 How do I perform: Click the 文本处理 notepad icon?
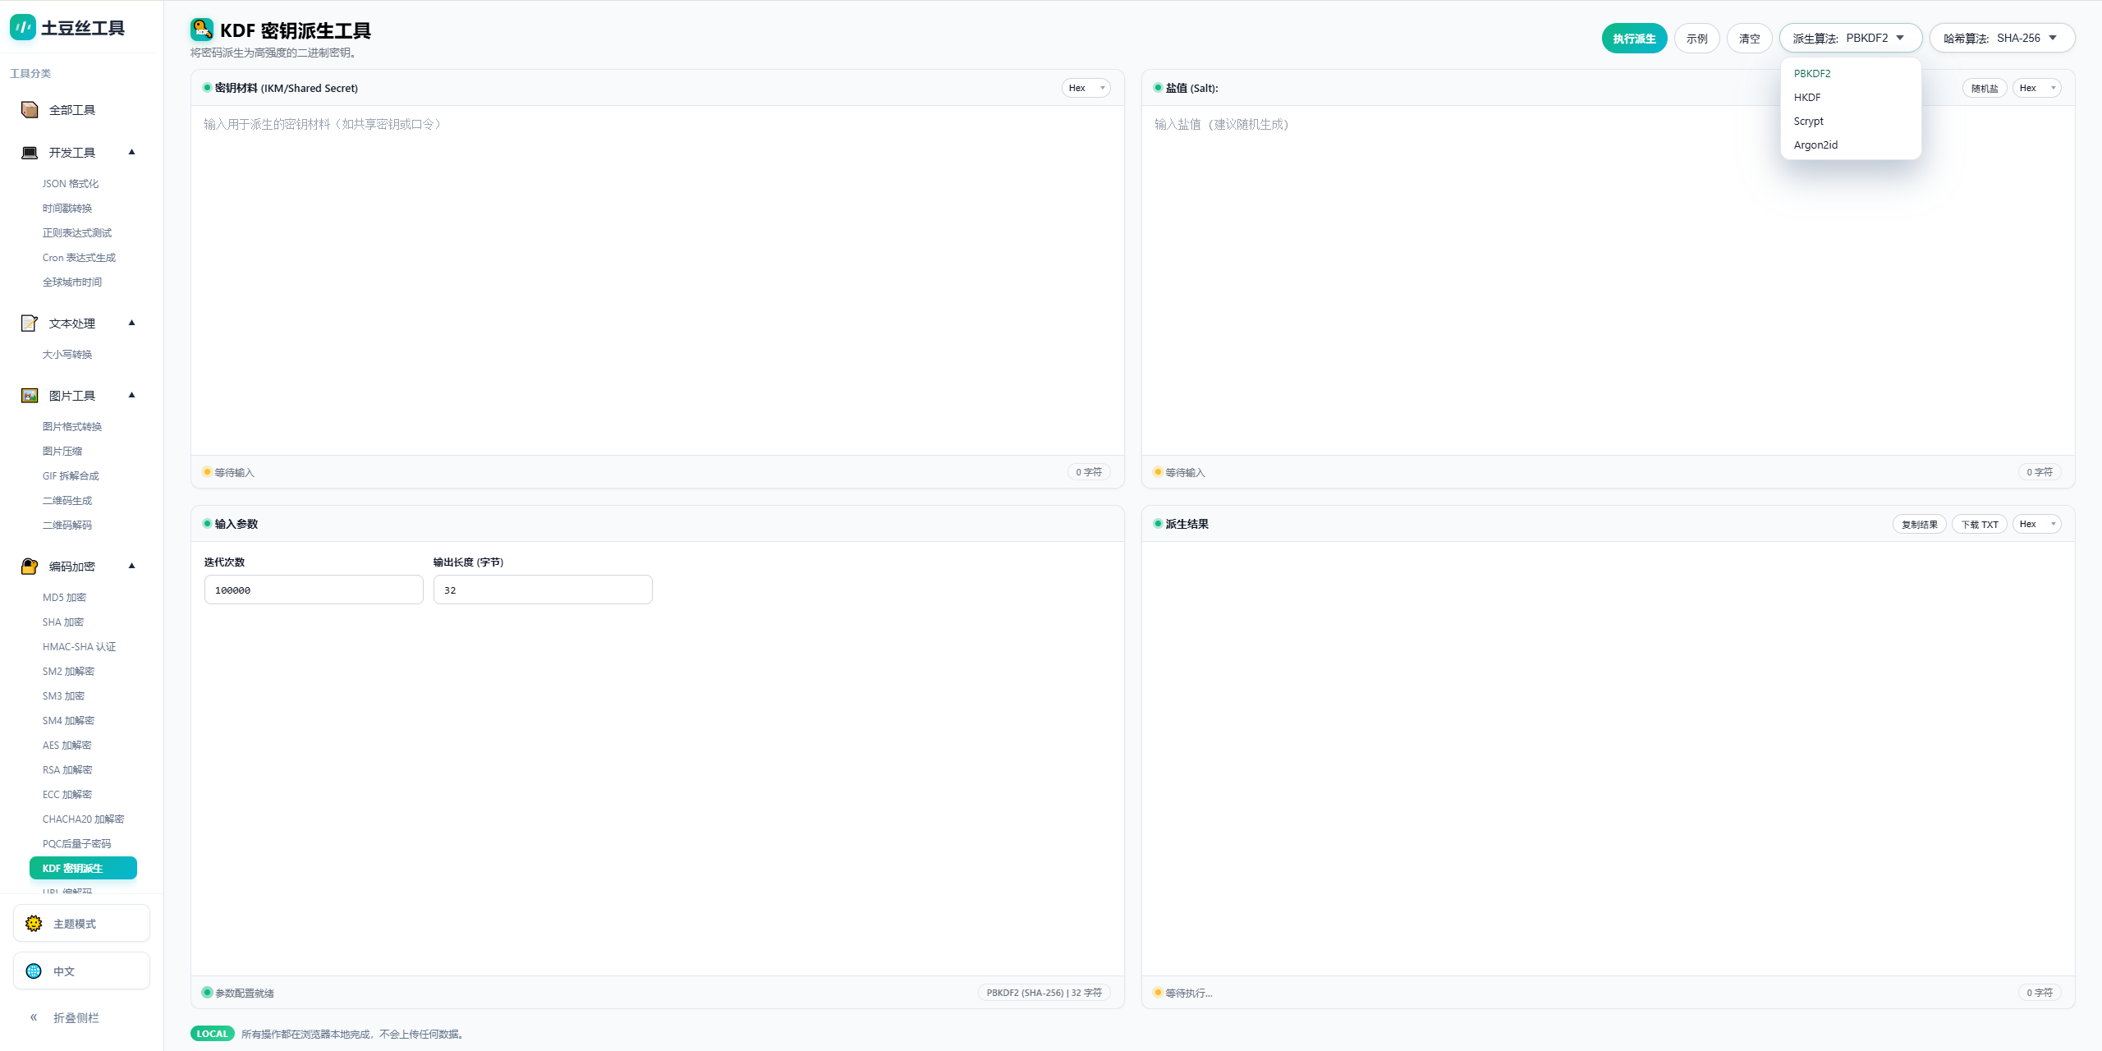pyautogui.click(x=30, y=324)
